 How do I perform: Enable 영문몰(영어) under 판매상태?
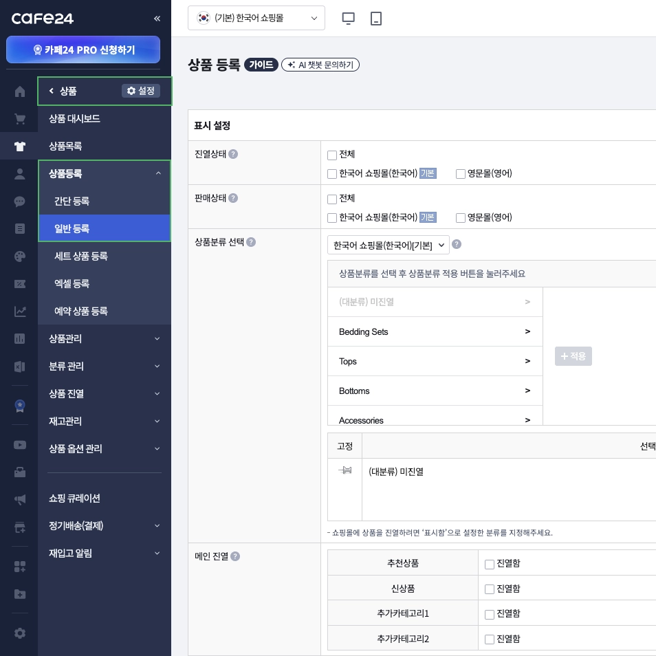click(x=461, y=218)
